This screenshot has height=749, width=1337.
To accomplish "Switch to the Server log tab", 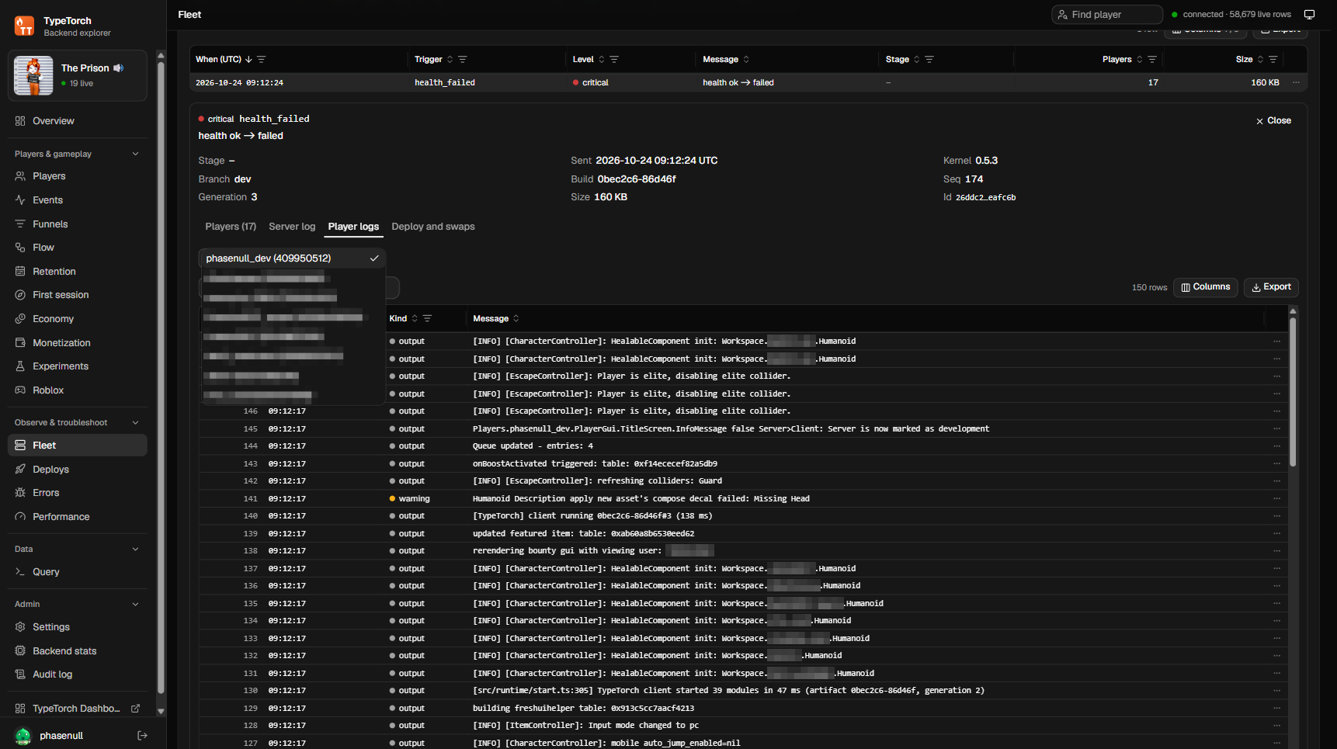I will [292, 227].
